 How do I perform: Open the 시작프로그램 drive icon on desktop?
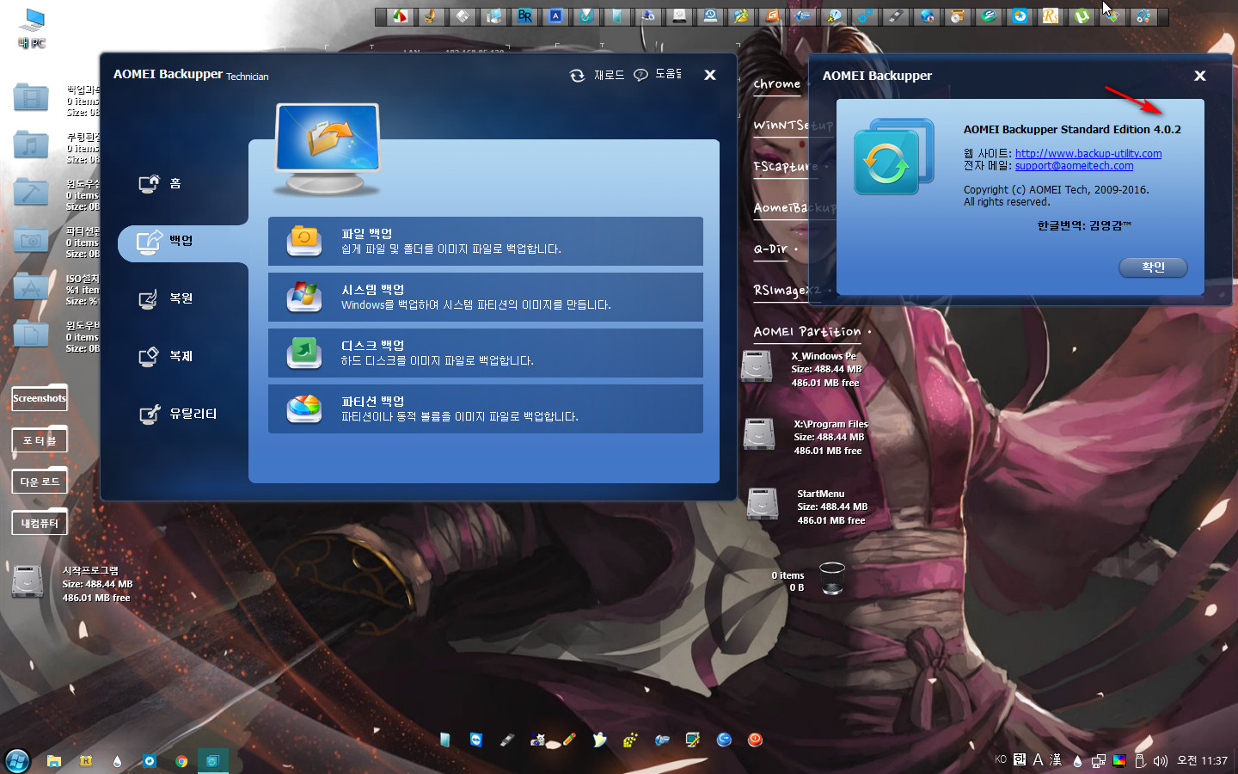28,581
